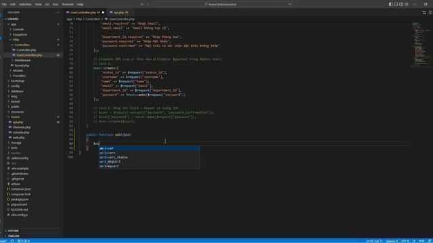Open errors and warnings in the status bar
433x243 pixels.
click(x=24, y=241)
